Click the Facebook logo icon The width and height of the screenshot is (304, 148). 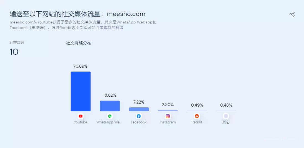coord(139,116)
